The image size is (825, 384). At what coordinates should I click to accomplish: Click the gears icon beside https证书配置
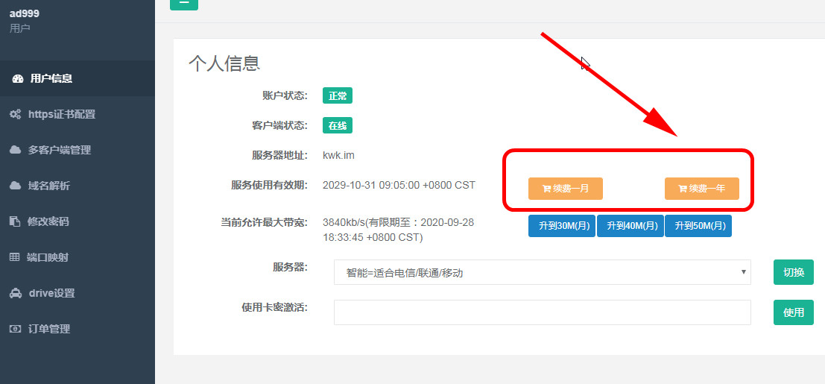pyautogui.click(x=15, y=114)
